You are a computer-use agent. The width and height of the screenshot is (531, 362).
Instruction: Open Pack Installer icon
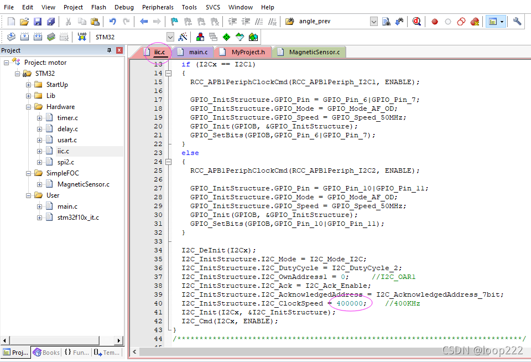click(x=253, y=37)
